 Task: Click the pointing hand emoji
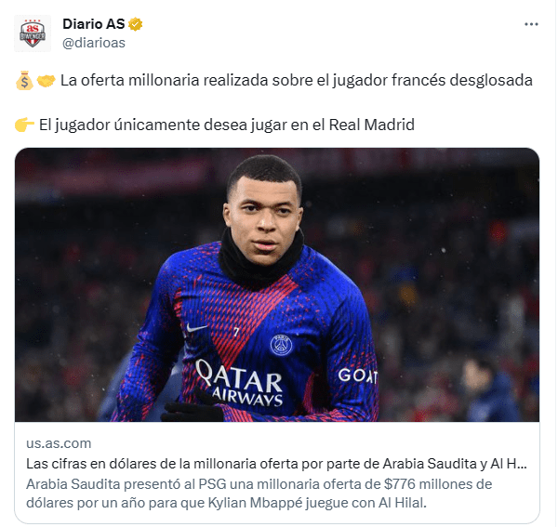tap(24, 125)
